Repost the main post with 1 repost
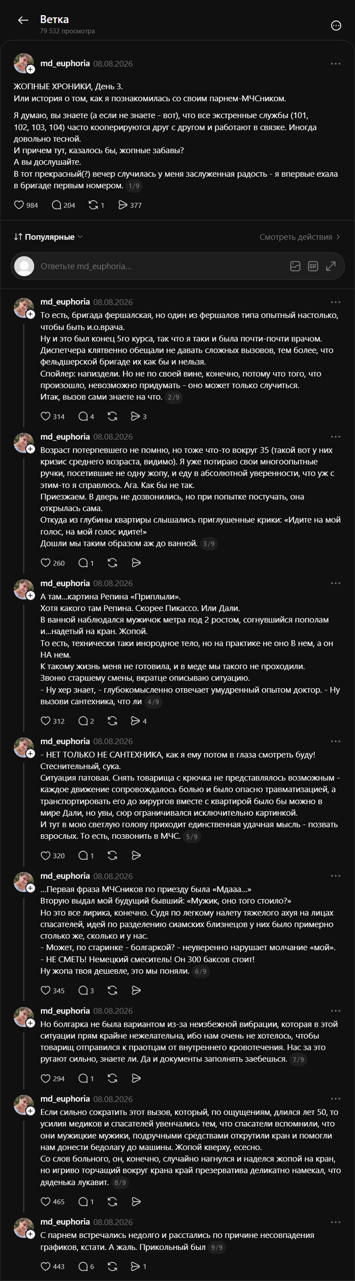355x1281 pixels. pos(96,205)
